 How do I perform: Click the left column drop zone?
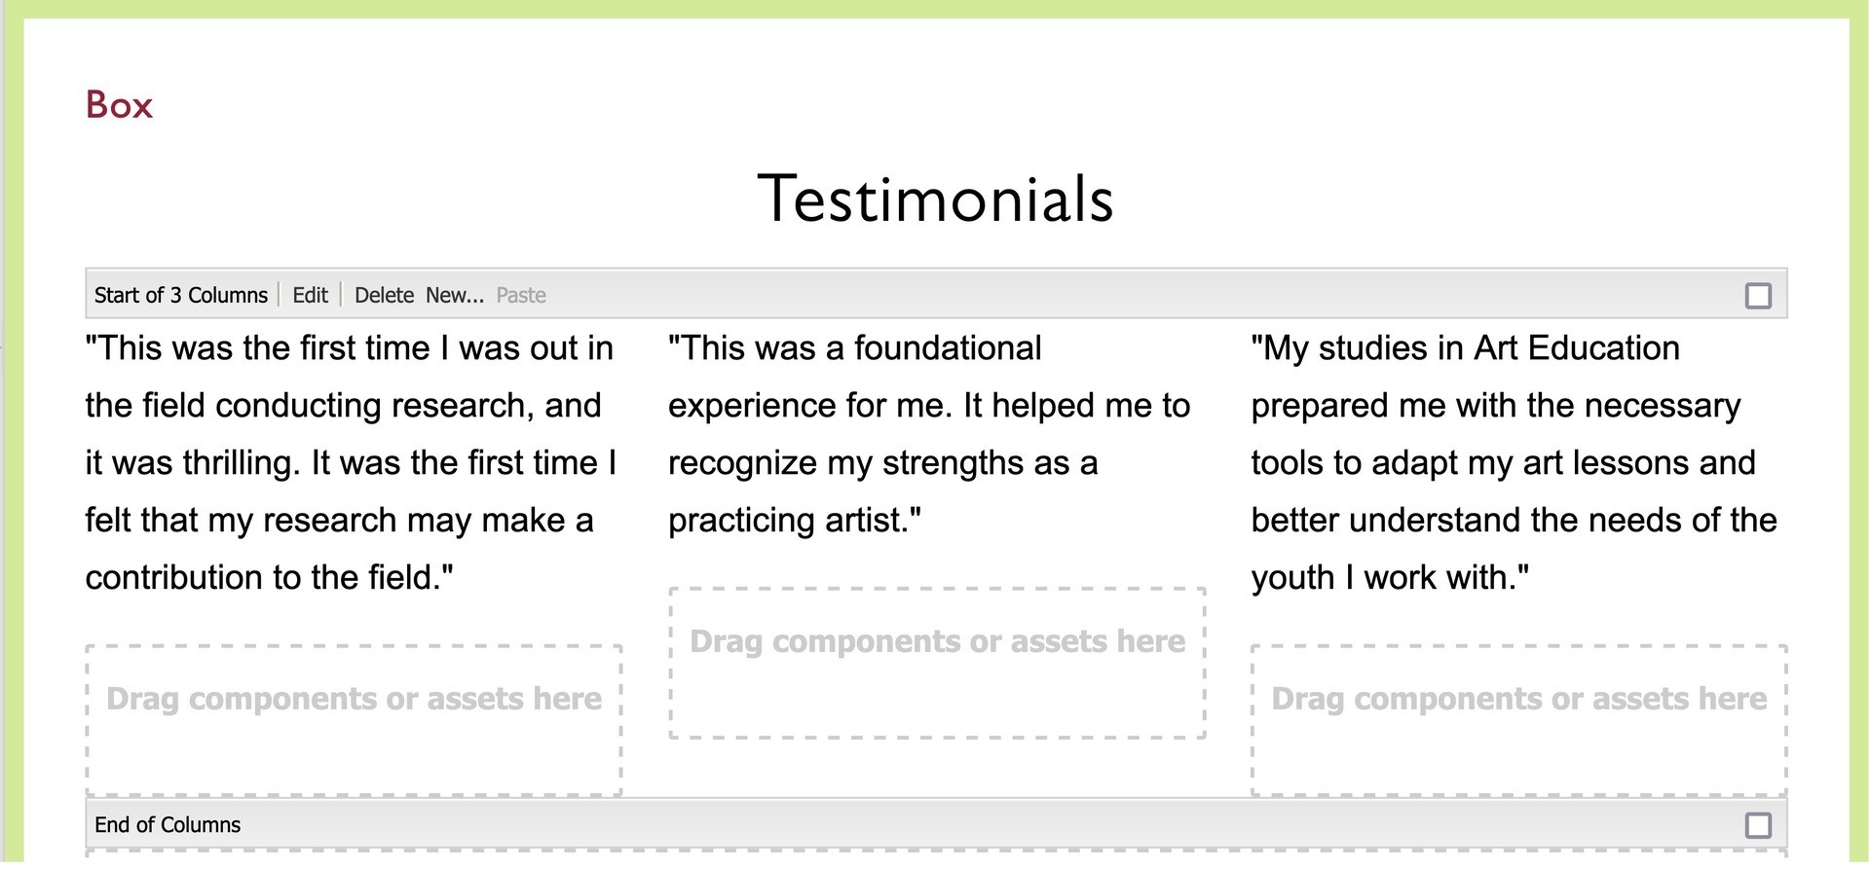coord(354,719)
